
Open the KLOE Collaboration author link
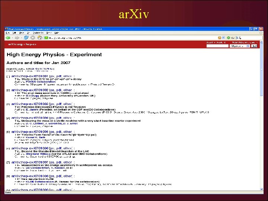40,182
